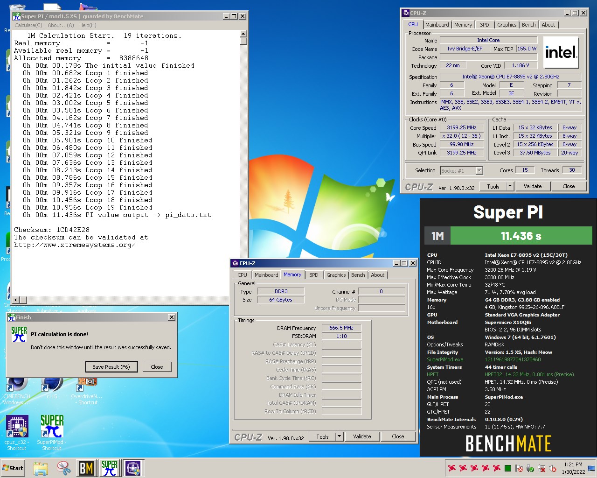Click the SuperPiMod.exe green text
This screenshot has width=597, height=478.
coord(445,359)
